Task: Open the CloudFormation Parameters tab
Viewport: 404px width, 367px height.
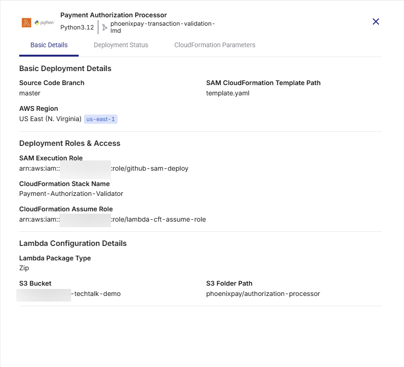Action: tap(214, 45)
